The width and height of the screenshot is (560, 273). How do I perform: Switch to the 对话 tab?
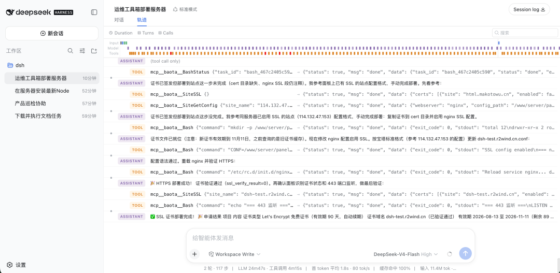click(119, 20)
